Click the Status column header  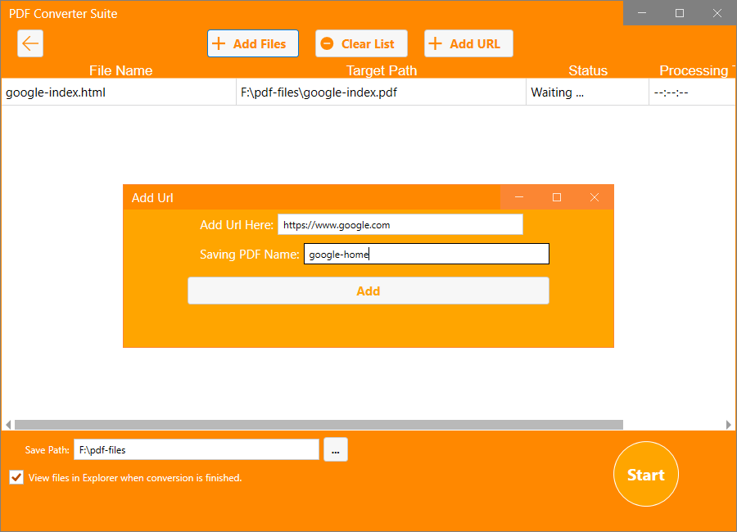(x=588, y=70)
